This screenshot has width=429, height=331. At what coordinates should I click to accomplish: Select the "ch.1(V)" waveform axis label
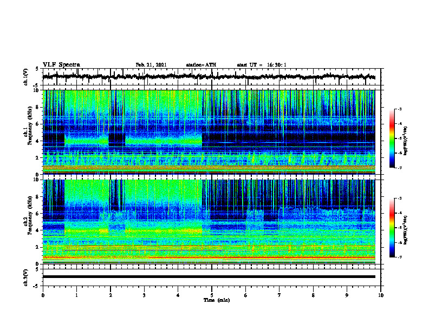click(x=26, y=77)
